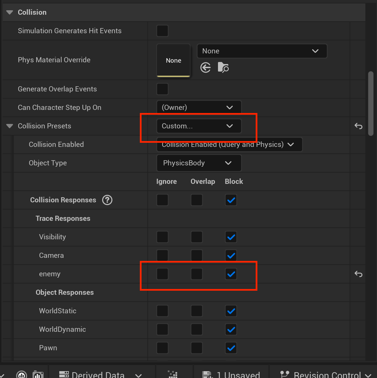
Task: Tick Block checkbox for Pawn
Action: click(x=231, y=348)
